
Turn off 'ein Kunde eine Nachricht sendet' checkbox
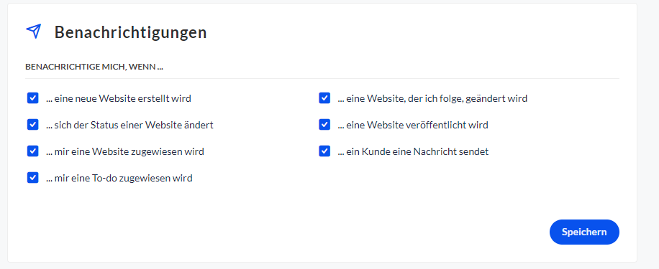coord(324,151)
